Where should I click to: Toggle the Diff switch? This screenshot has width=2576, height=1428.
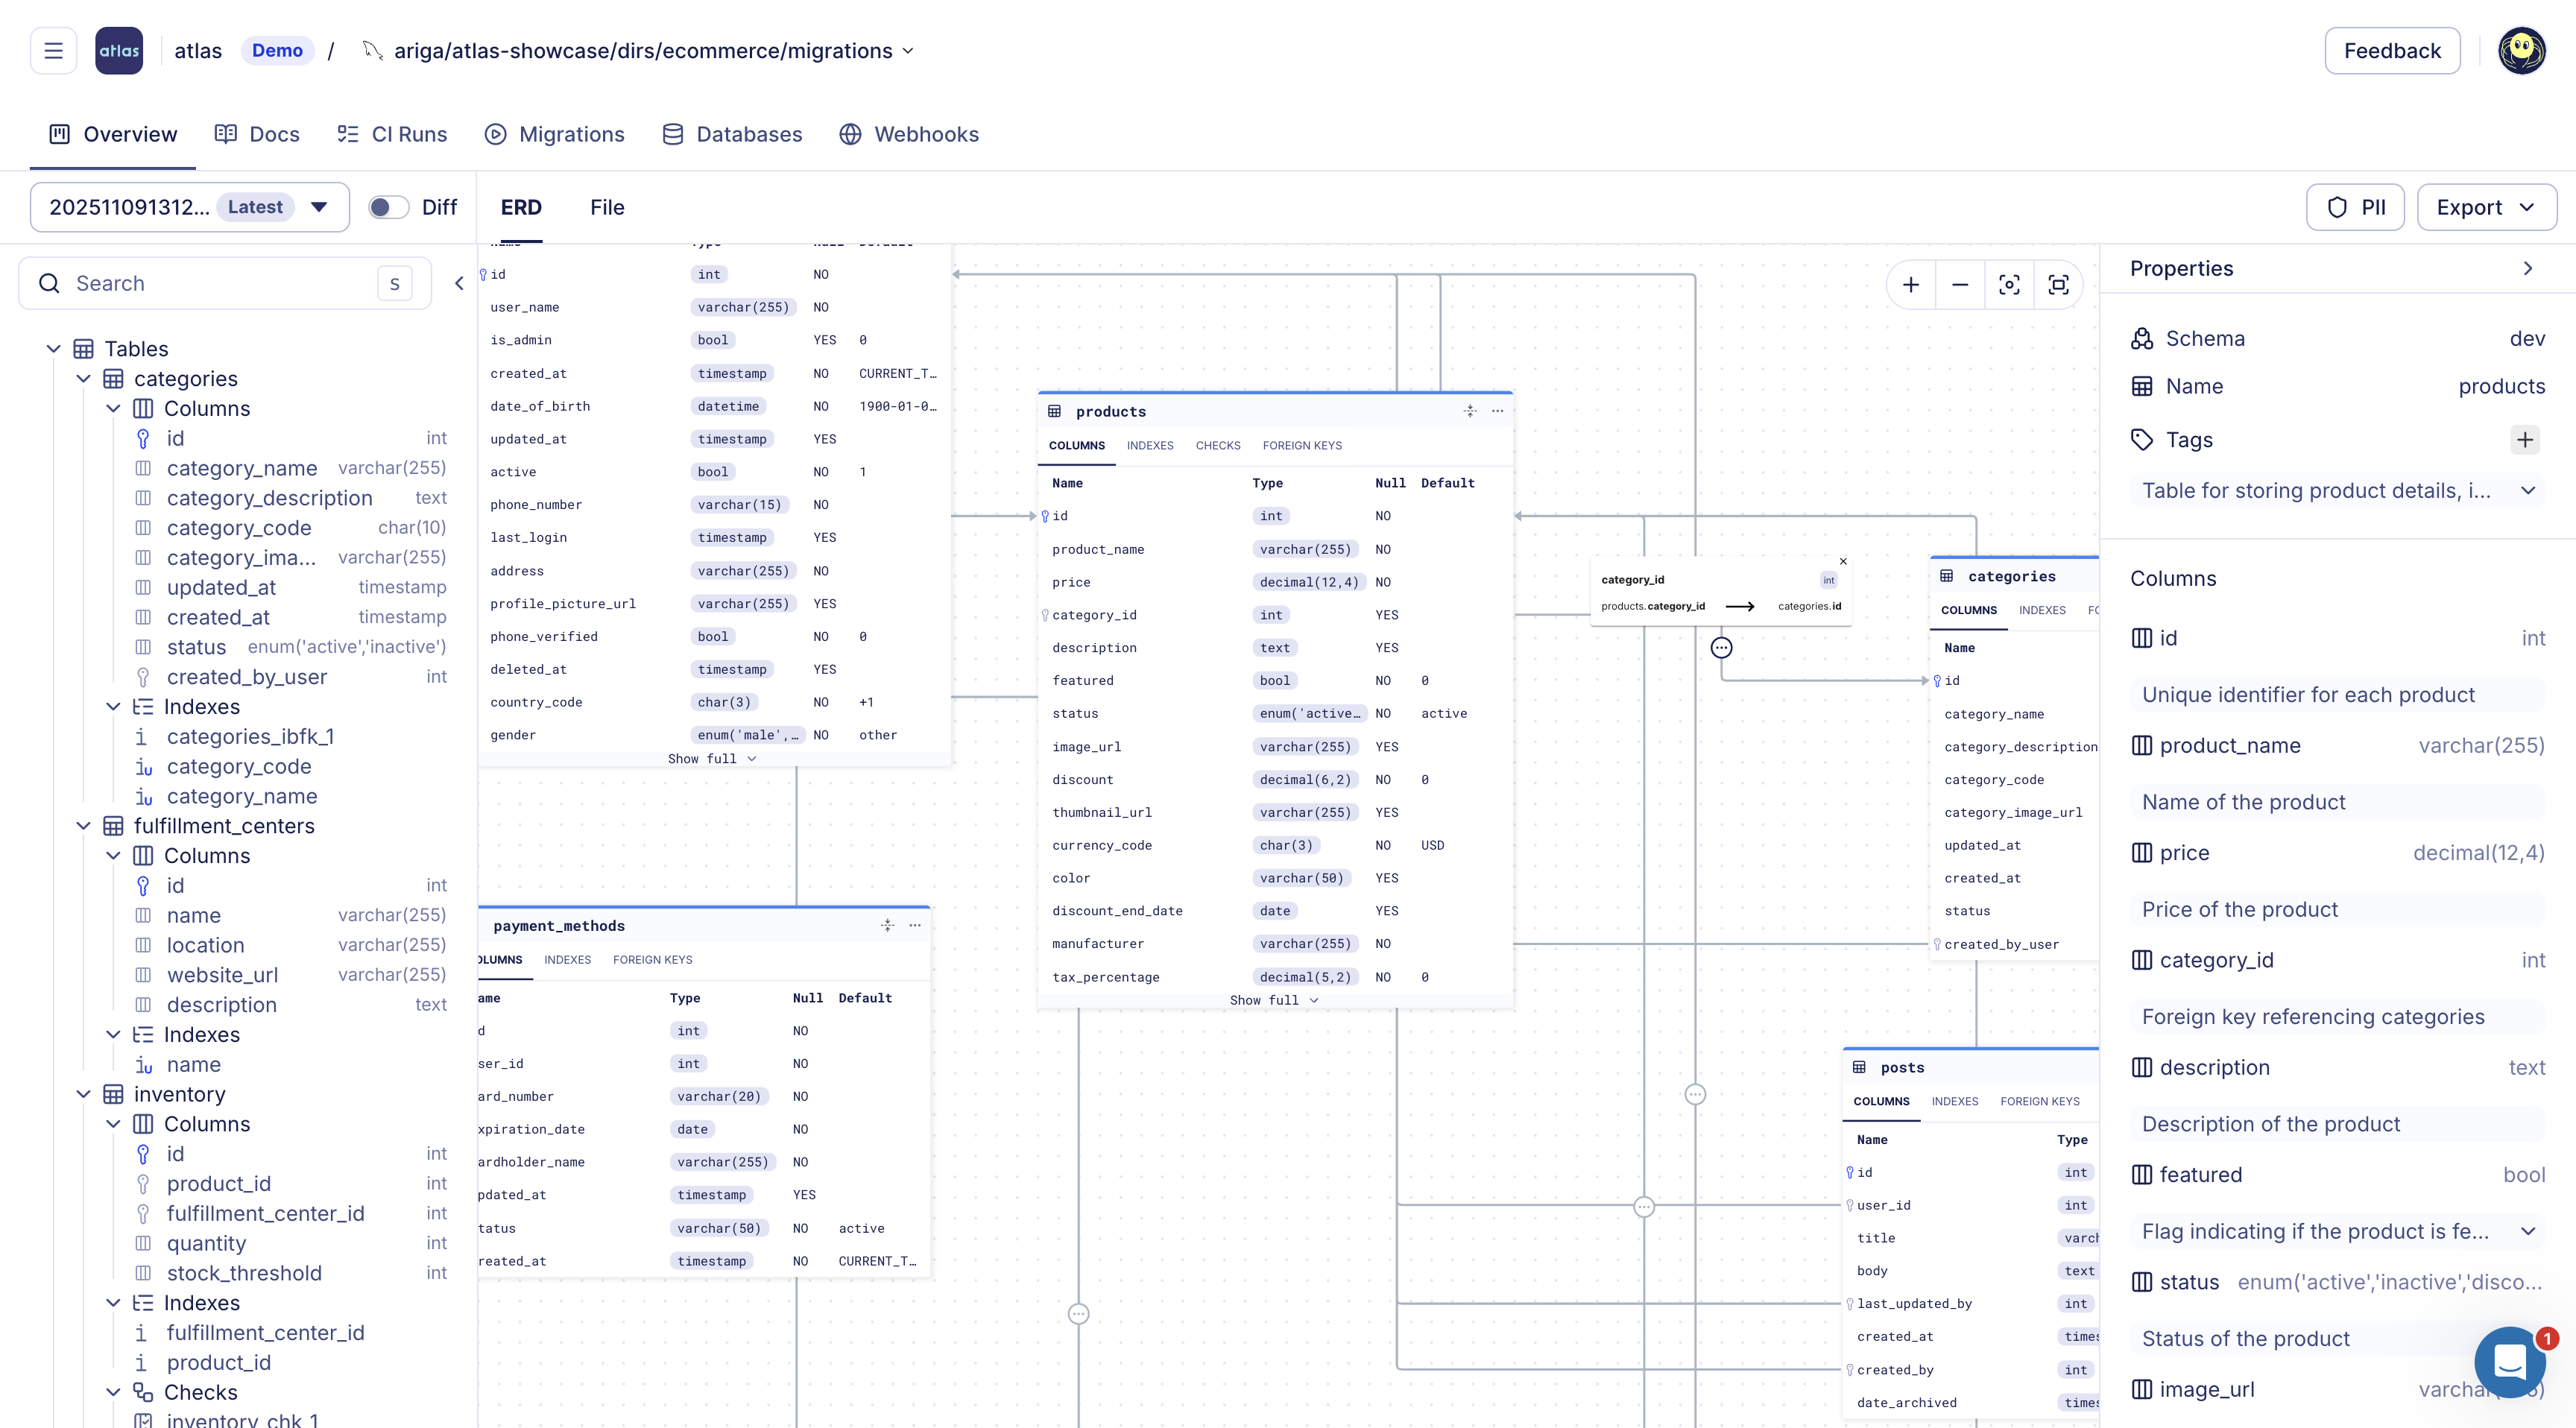[x=389, y=207]
